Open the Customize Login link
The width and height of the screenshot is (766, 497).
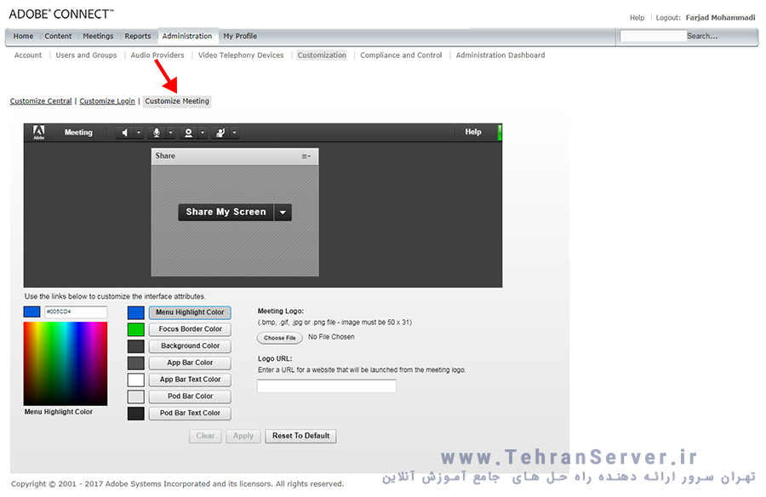107,101
